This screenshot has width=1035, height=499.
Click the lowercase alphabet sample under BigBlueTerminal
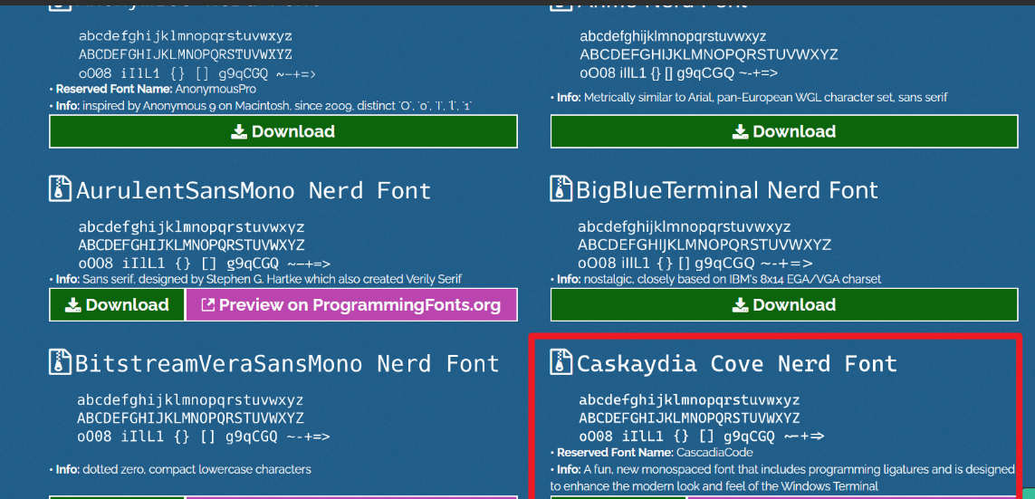685,227
